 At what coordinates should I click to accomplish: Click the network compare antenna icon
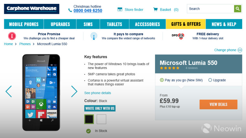click(x=94, y=36)
